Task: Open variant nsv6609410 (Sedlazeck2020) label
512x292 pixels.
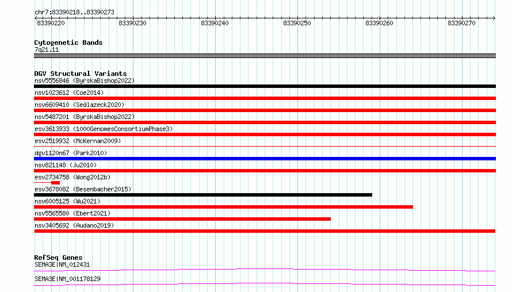Action: pyautogui.click(x=79, y=105)
